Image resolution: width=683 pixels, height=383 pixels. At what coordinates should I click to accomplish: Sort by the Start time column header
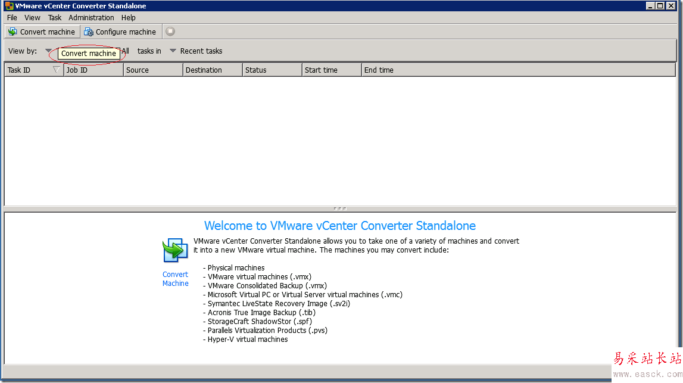pos(332,70)
